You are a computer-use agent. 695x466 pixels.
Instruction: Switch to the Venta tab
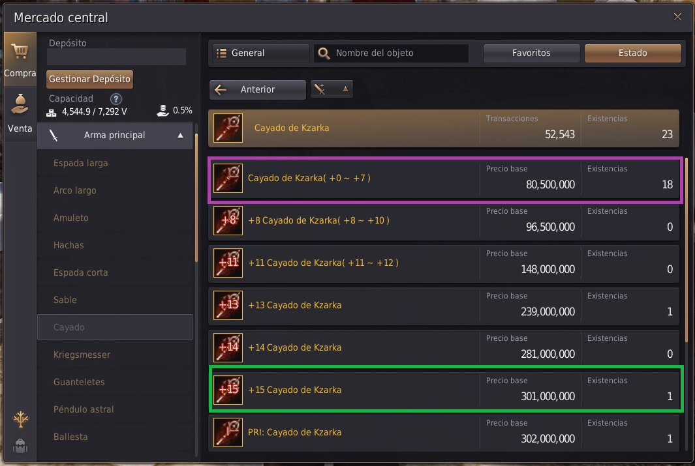pyautogui.click(x=20, y=114)
